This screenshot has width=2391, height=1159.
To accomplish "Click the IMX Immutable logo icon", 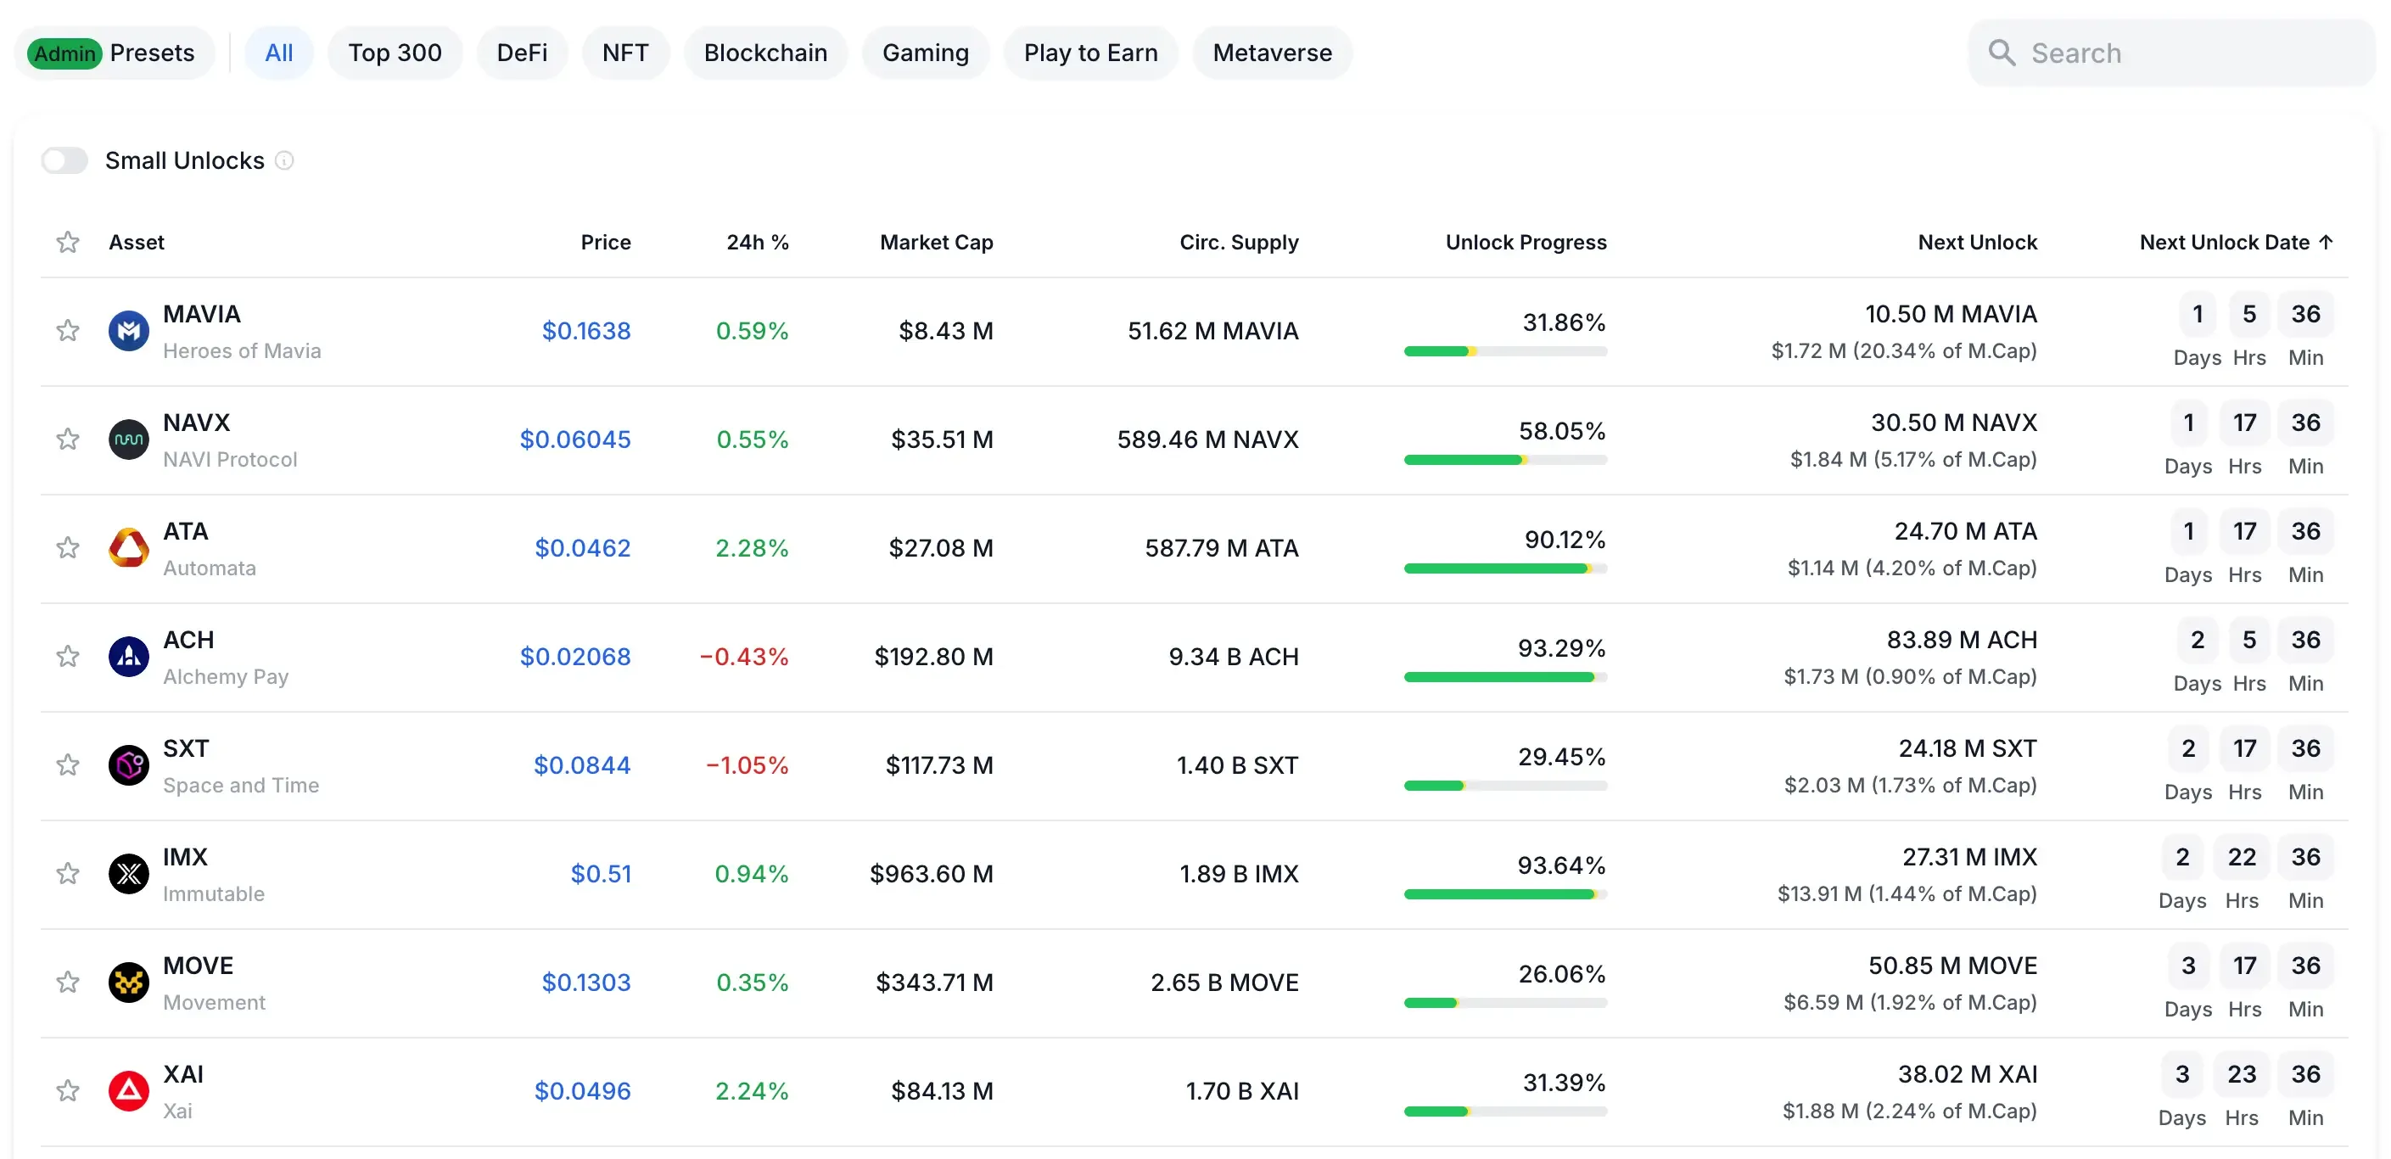I will [128, 874].
